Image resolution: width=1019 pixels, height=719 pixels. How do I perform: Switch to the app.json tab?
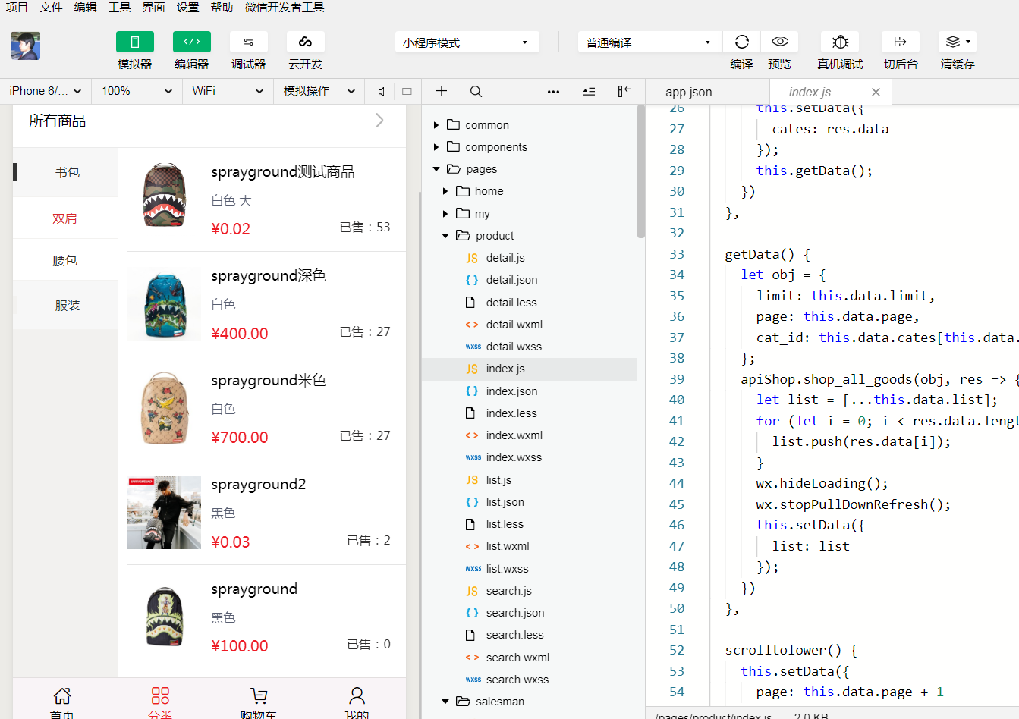pos(688,92)
